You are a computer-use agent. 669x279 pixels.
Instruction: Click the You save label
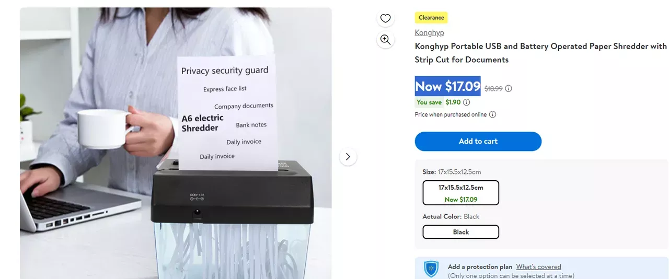click(429, 102)
